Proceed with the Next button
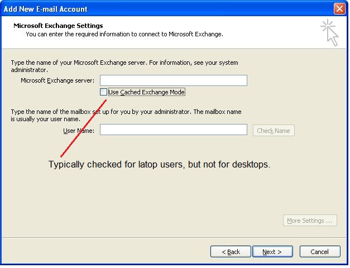Viewport: 350px width, 268px height. [272, 252]
